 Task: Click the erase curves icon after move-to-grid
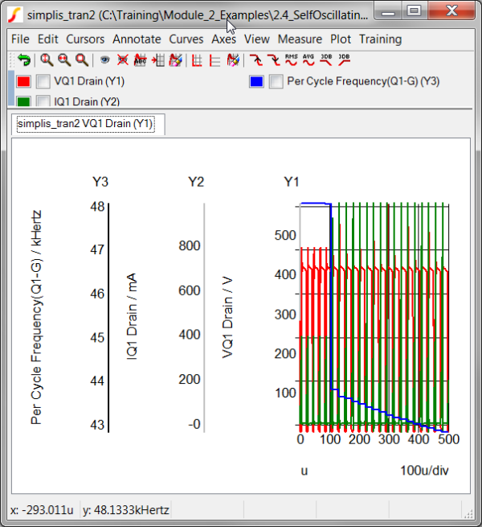pyautogui.click(x=176, y=60)
